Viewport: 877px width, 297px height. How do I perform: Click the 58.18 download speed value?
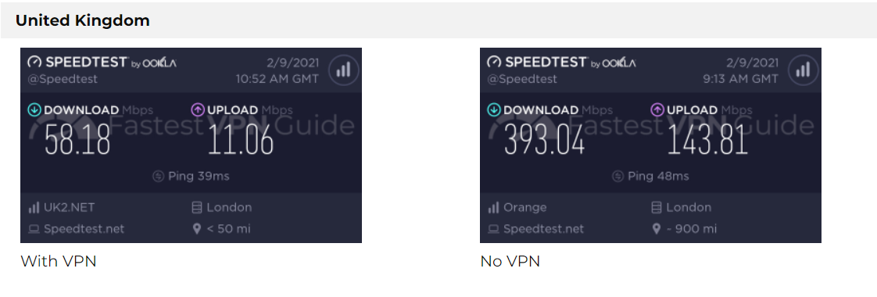pos(77,139)
